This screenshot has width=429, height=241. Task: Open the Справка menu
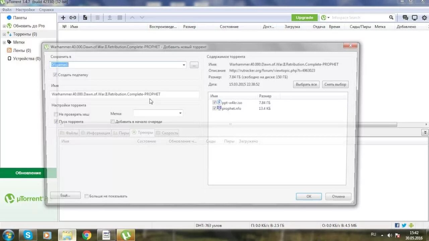(x=46, y=10)
